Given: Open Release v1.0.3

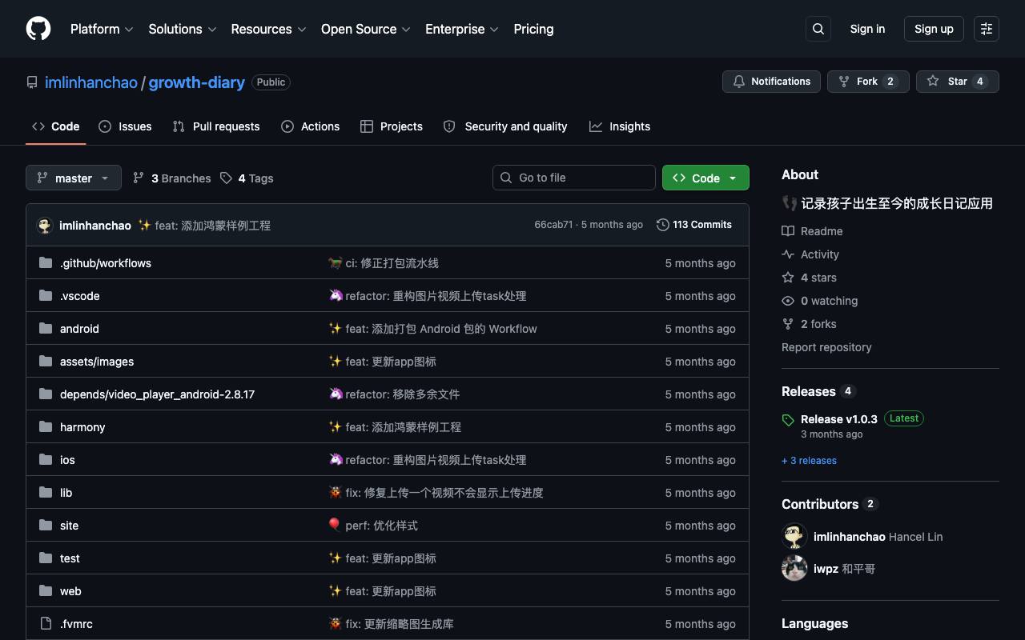Looking at the screenshot, I should [x=839, y=418].
